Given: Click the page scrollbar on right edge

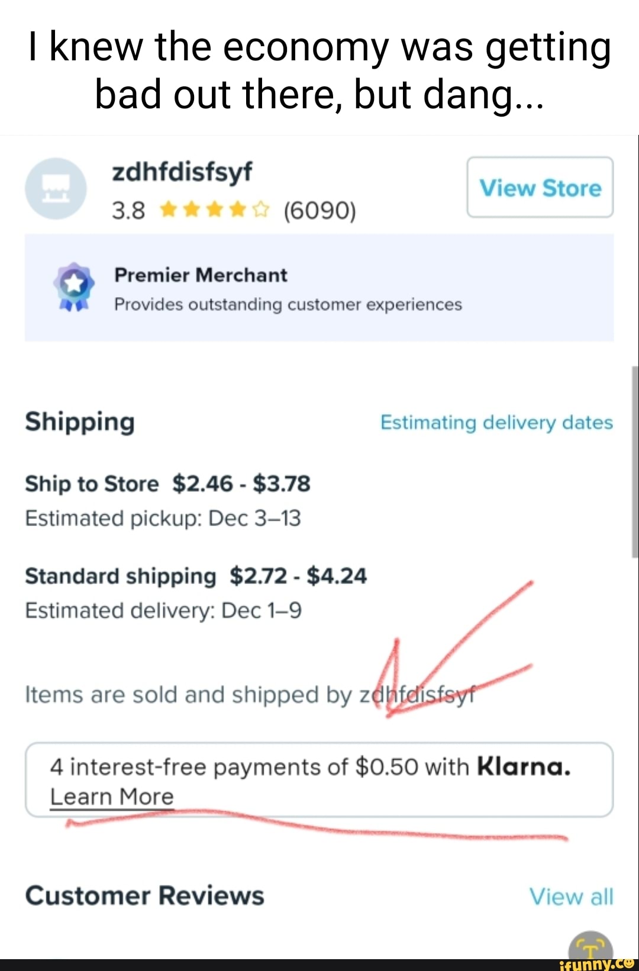Looking at the screenshot, I should (x=635, y=462).
